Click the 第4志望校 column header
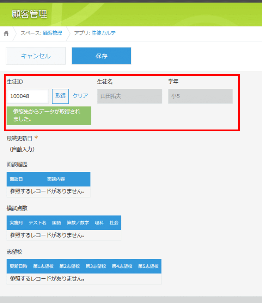This screenshot has width=262, height=303. pyautogui.click(x=122, y=266)
